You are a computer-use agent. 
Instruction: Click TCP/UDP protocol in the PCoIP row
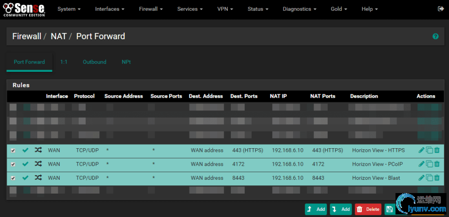87,164
